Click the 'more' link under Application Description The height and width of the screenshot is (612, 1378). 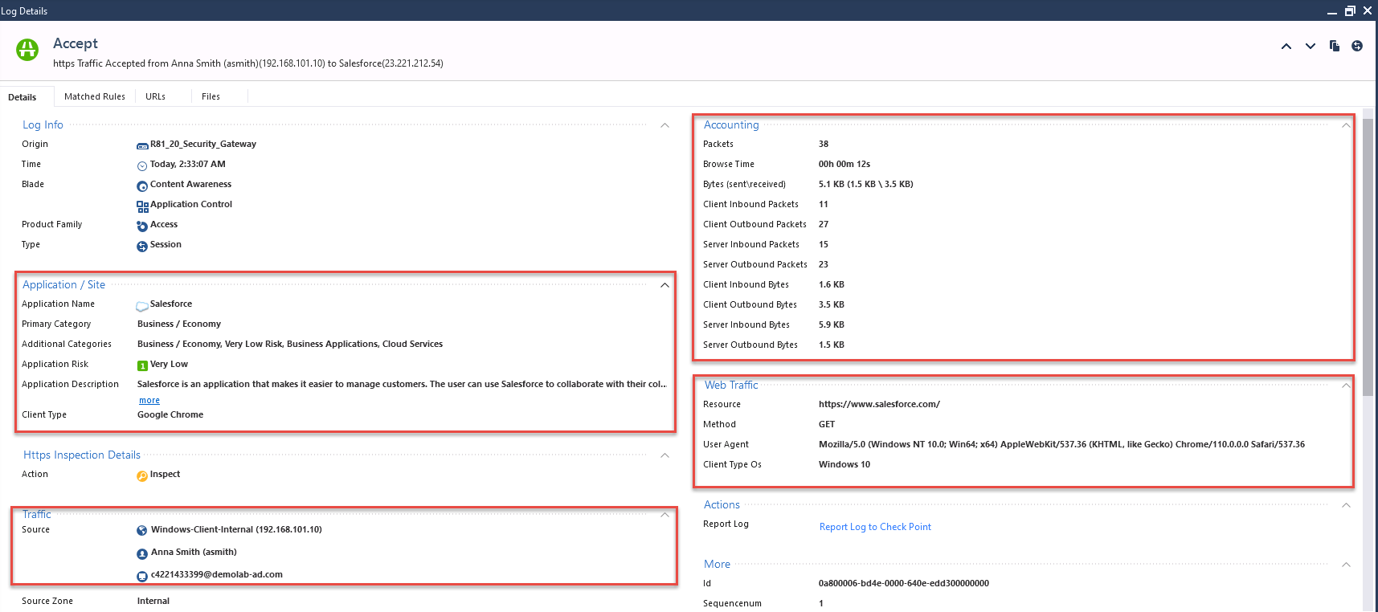149,400
